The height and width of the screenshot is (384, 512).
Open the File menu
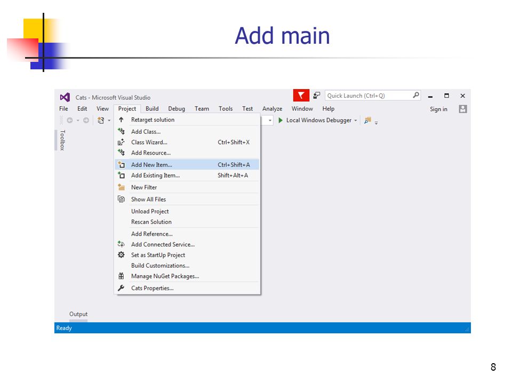click(63, 109)
